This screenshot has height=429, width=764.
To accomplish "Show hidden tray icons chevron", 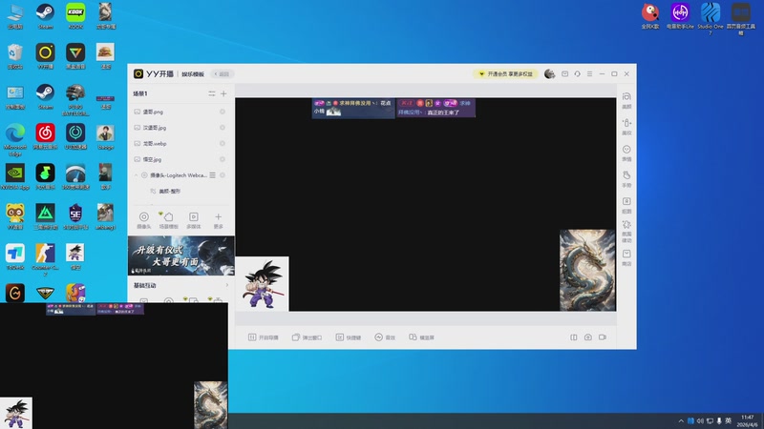I will [x=681, y=420].
